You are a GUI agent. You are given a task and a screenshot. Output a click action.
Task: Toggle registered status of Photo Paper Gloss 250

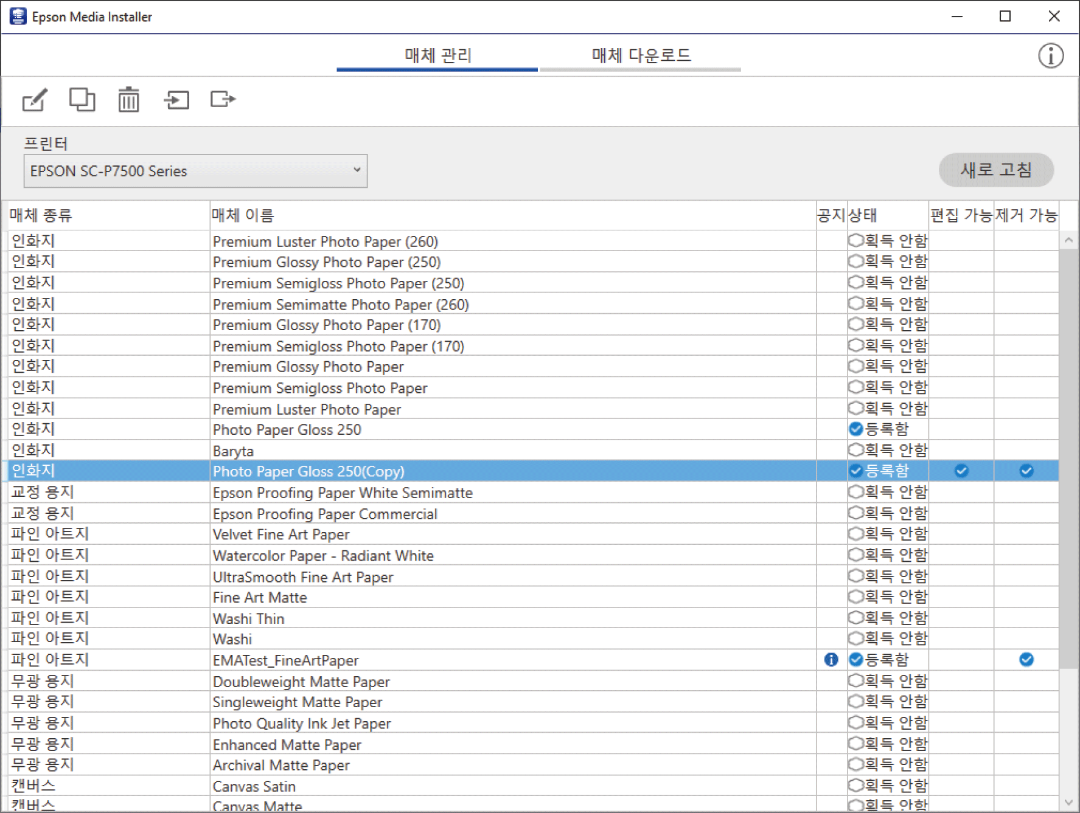tap(855, 429)
